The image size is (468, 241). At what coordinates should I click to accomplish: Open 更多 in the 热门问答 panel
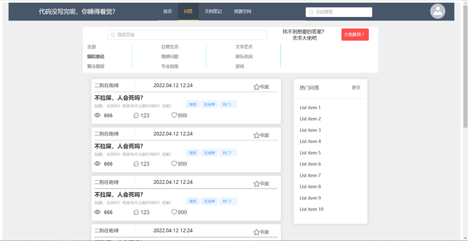(356, 88)
